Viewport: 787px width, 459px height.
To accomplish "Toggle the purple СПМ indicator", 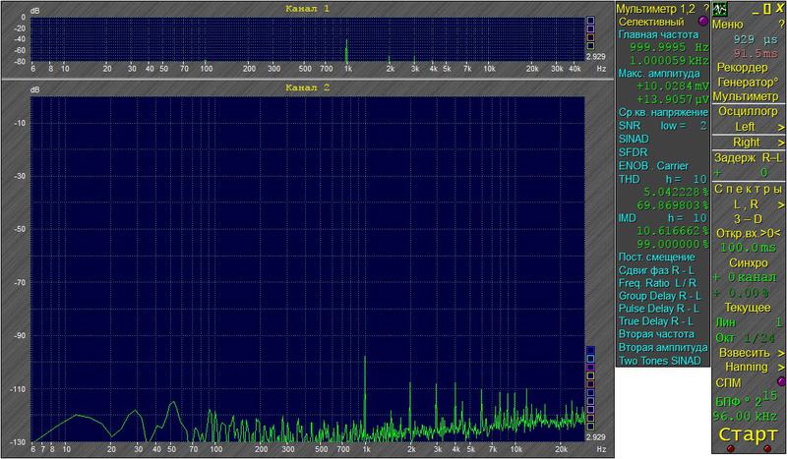I will tap(781, 381).
